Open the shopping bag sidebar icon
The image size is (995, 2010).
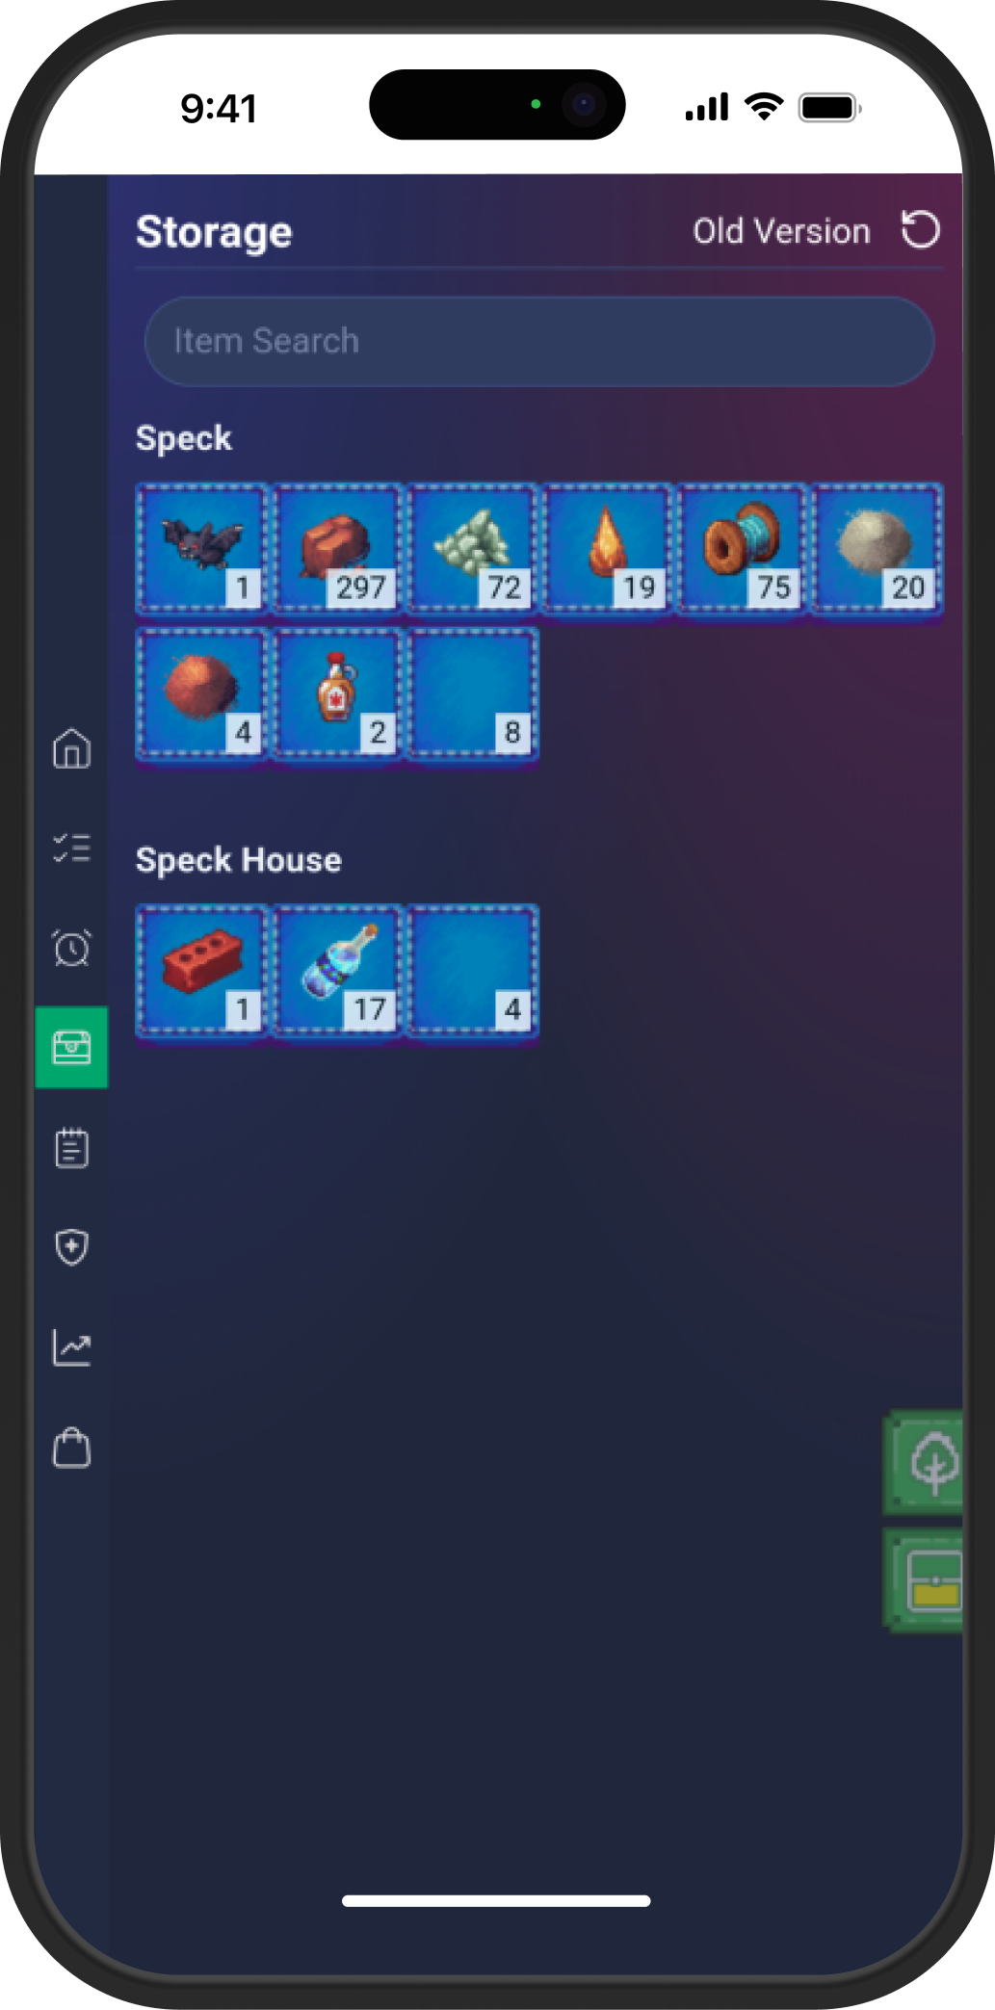click(x=71, y=1448)
